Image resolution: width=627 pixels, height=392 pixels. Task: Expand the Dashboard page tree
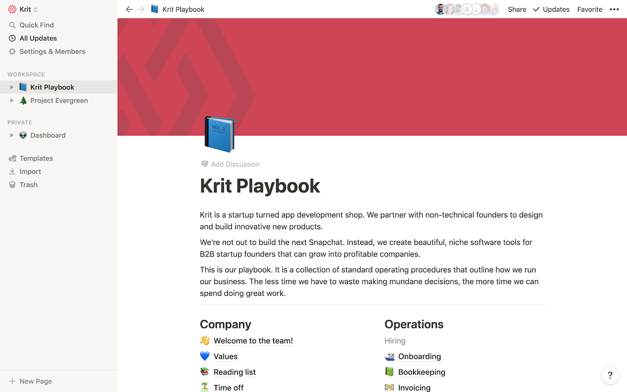click(12, 136)
